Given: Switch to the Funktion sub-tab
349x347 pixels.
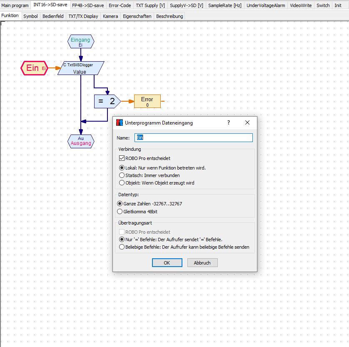Looking at the screenshot, I should click(x=10, y=15).
